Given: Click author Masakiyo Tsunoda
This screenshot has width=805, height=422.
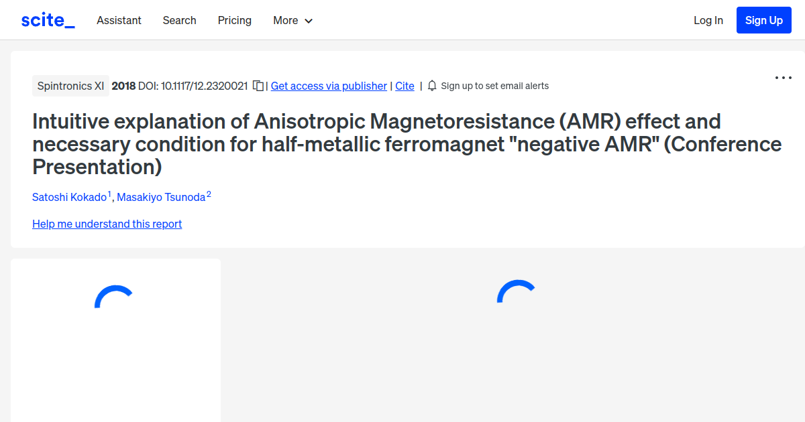Looking at the screenshot, I should tap(161, 197).
